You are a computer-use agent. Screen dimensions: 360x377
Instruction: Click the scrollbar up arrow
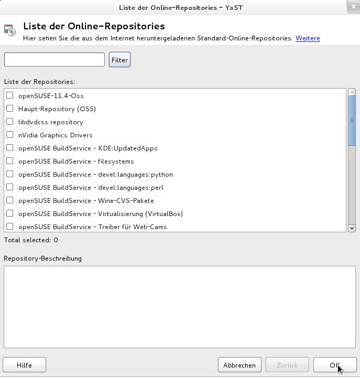click(352, 92)
